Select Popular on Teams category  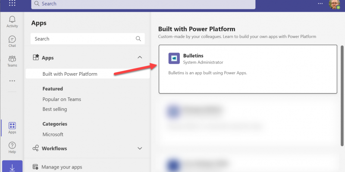pyautogui.click(x=62, y=99)
